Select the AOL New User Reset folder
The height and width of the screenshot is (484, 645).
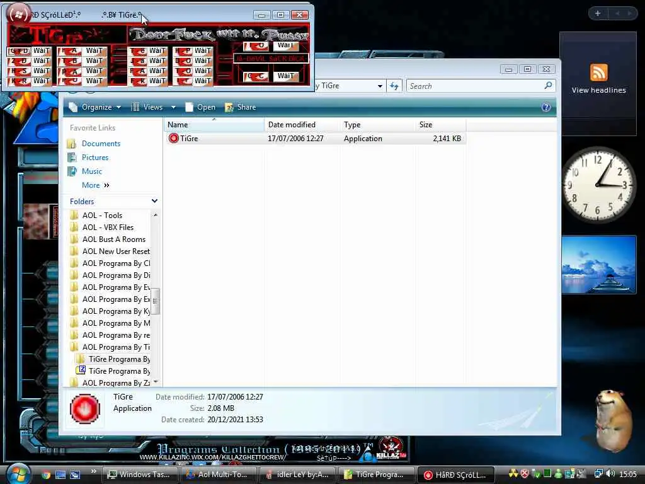tap(116, 251)
